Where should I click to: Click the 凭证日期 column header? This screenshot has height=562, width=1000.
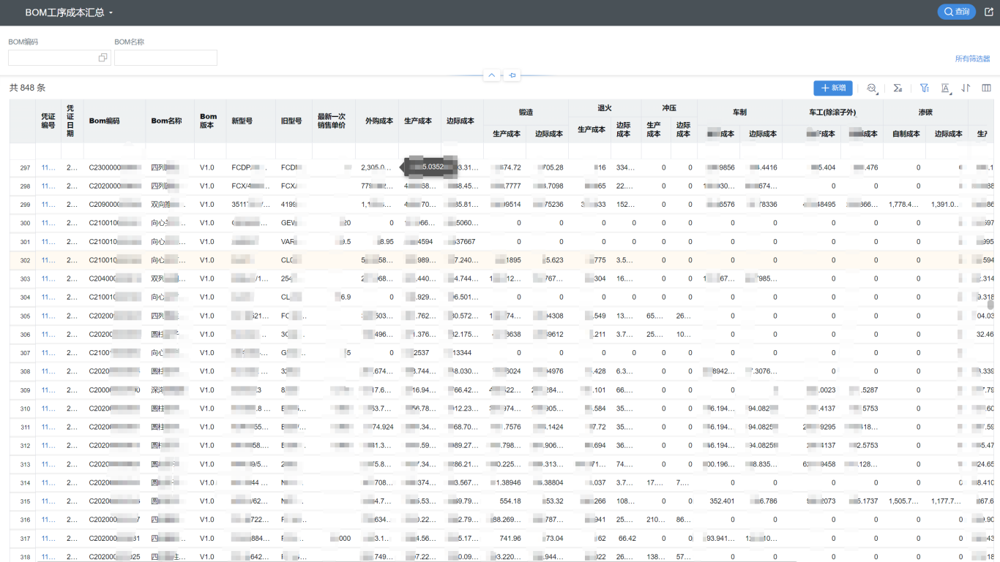click(x=72, y=121)
